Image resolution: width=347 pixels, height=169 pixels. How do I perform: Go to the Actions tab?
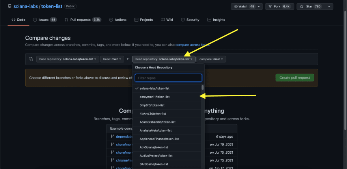(118, 20)
